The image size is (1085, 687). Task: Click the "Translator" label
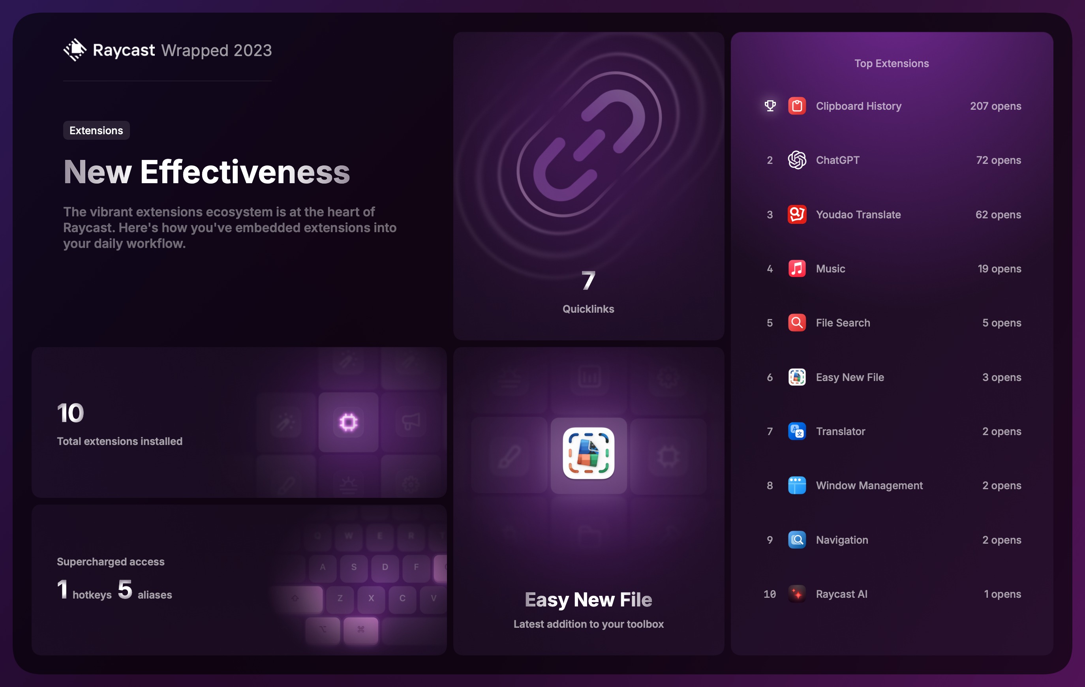tap(840, 431)
